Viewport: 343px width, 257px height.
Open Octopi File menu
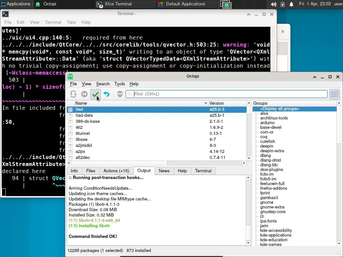[x=73, y=84]
